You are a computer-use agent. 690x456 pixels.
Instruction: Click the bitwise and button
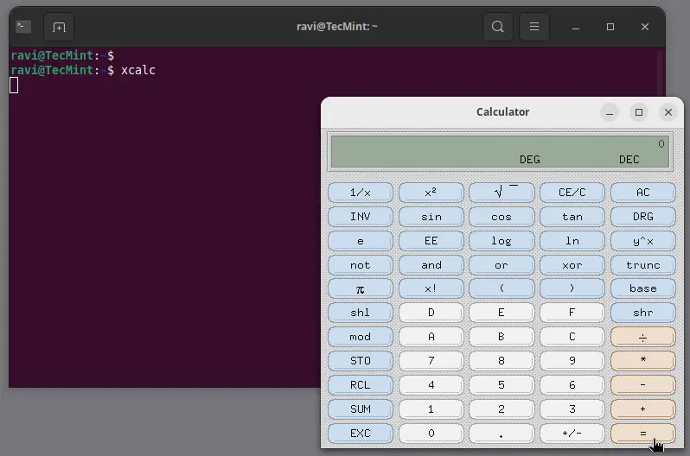point(431,265)
